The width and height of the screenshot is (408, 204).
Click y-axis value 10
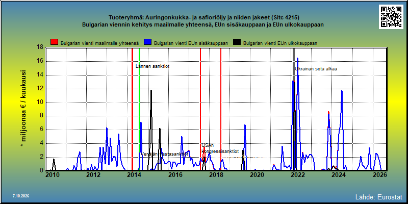[x=40, y=103]
